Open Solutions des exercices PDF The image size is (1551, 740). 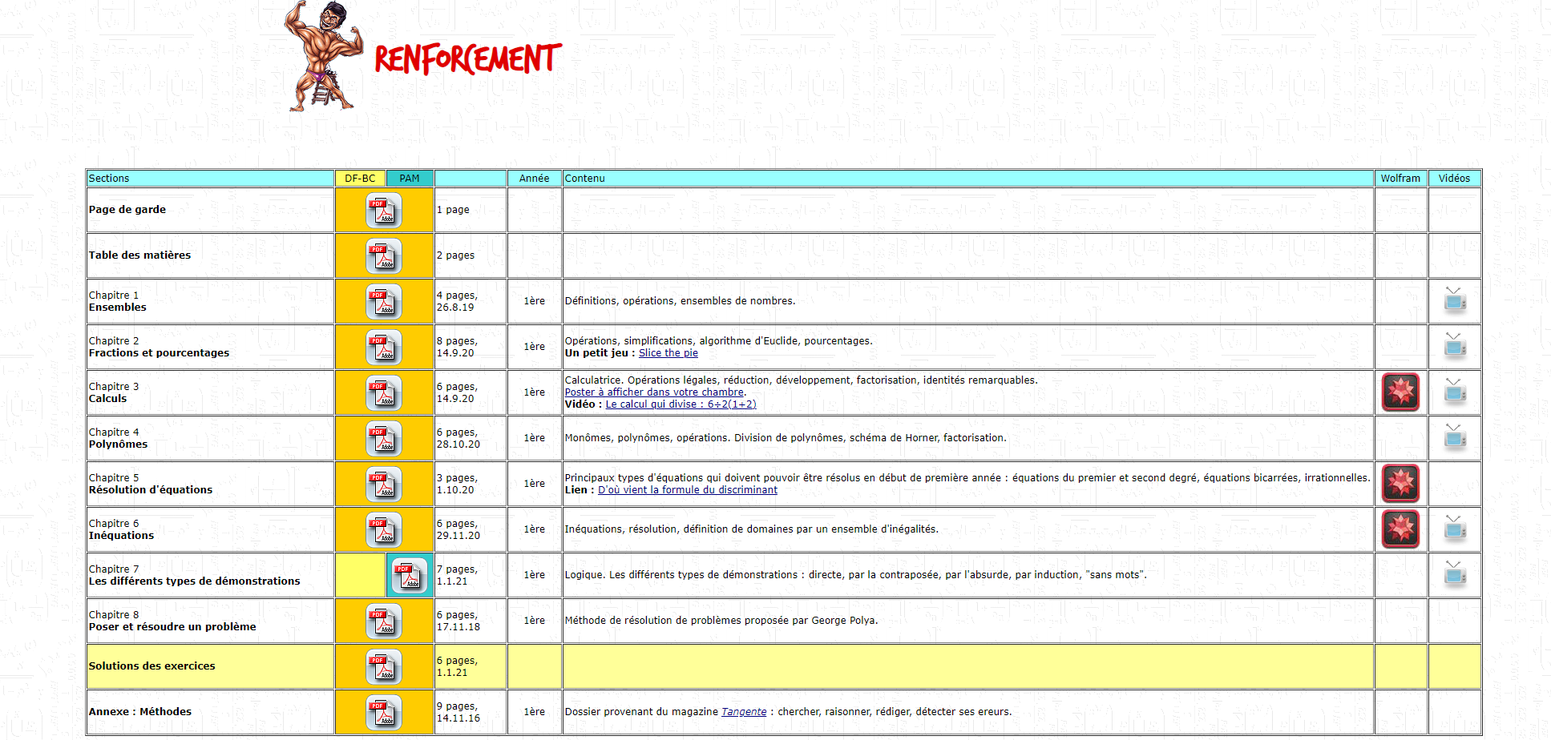tap(384, 666)
